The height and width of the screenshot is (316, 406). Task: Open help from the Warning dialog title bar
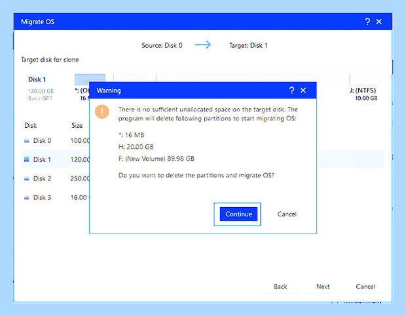click(291, 90)
